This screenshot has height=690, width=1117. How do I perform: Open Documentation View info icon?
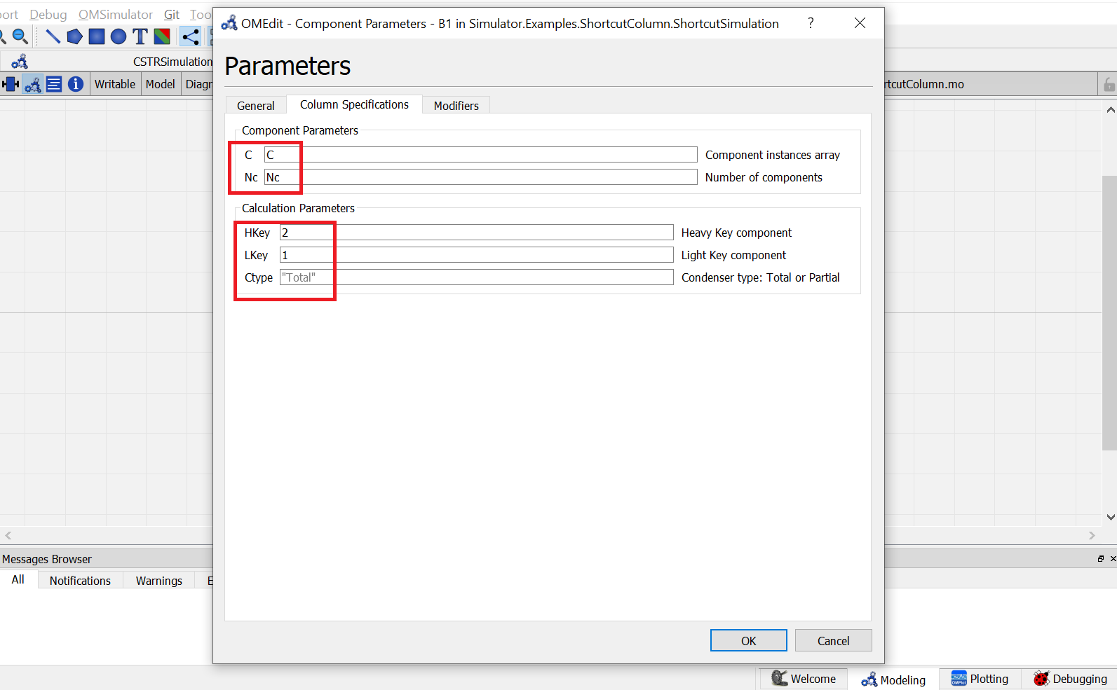[x=76, y=84]
